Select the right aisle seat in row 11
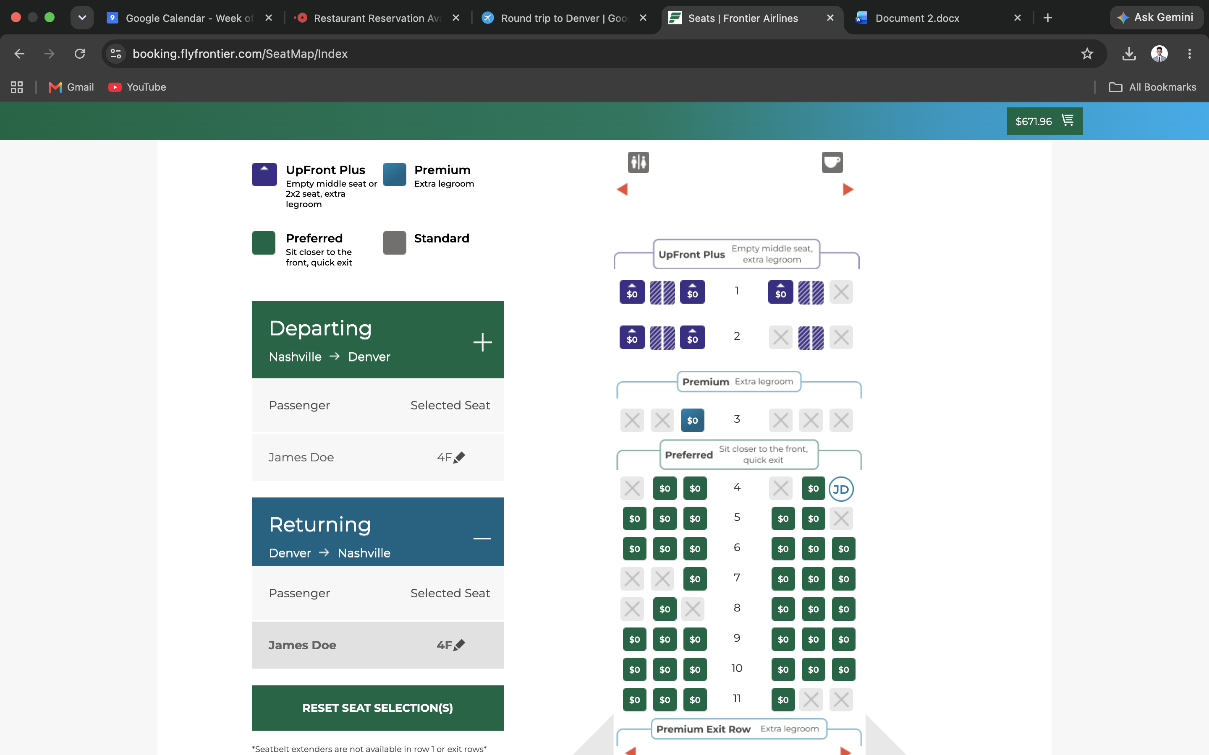This screenshot has height=755, width=1209. pos(783,700)
